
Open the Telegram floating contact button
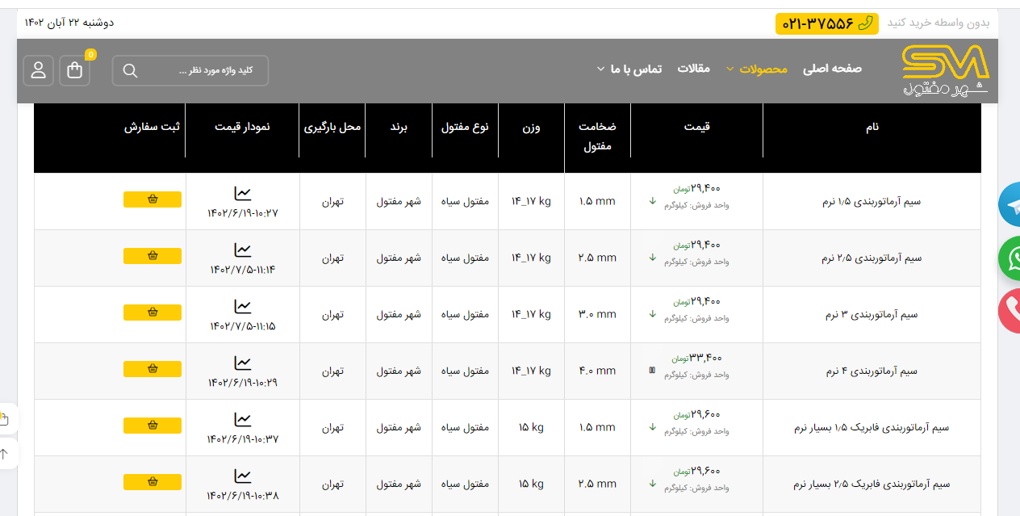point(1010,205)
